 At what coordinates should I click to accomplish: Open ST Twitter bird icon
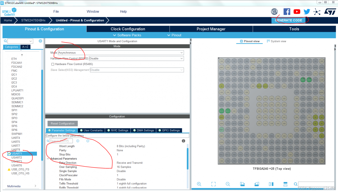pyautogui.click(x=307, y=12)
